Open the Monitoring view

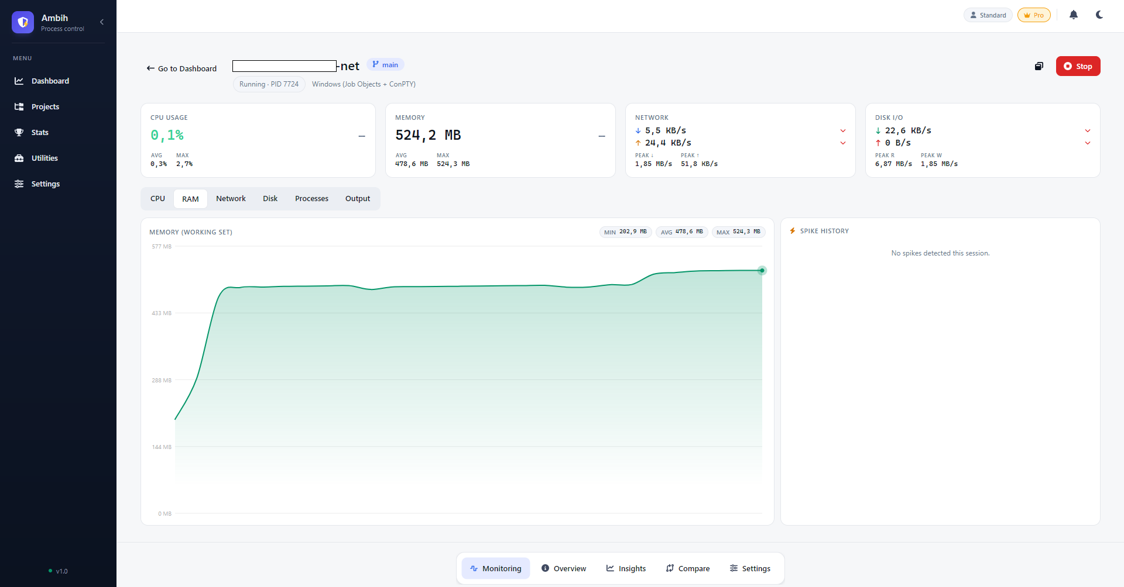[x=496, y=568]
